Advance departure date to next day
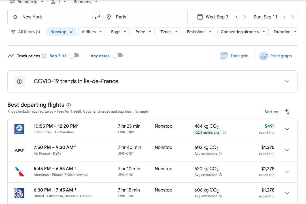 click(x=245, y=17)
